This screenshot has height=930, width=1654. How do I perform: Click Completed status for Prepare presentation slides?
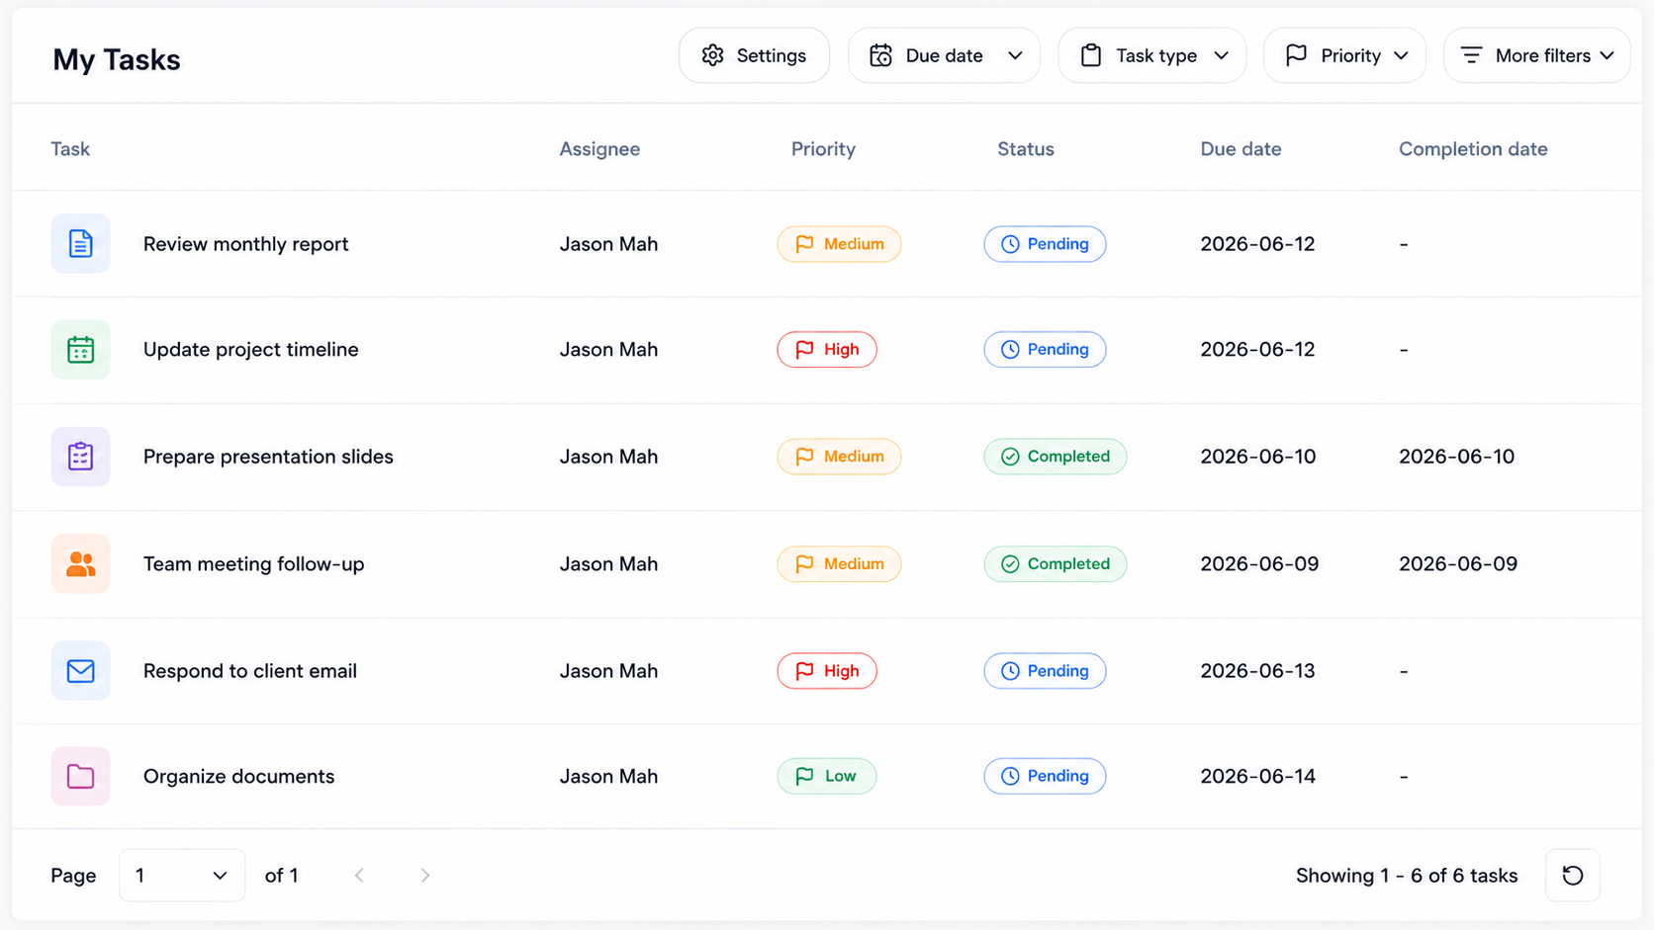point(1056,457)
